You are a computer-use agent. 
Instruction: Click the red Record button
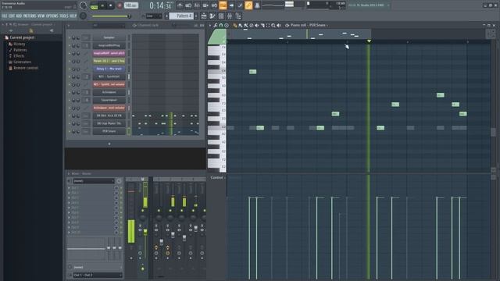pyautogui.click(x=120, y=5)
